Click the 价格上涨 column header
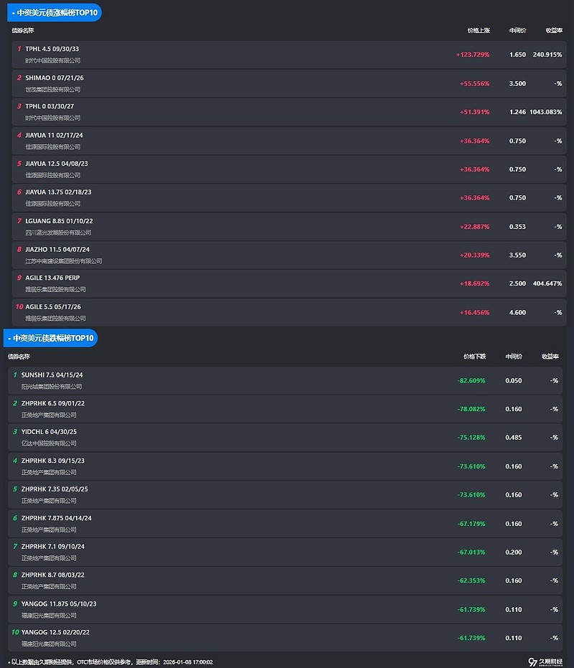 478,31
